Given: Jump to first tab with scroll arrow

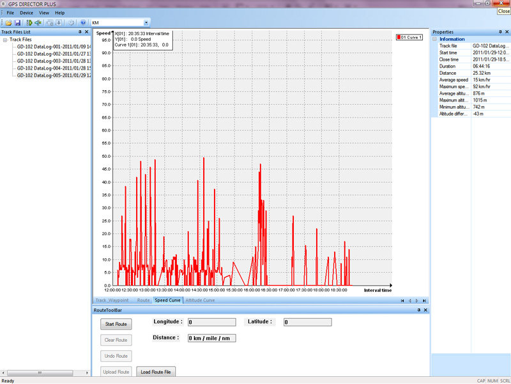Looking at the screenshot, I should [x=402, y=300].
